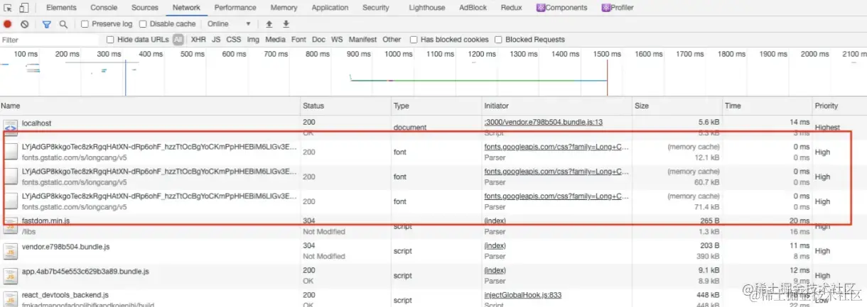Click the Profiler tab React icon
The image size is (867, 307).
tap(605, 8)
